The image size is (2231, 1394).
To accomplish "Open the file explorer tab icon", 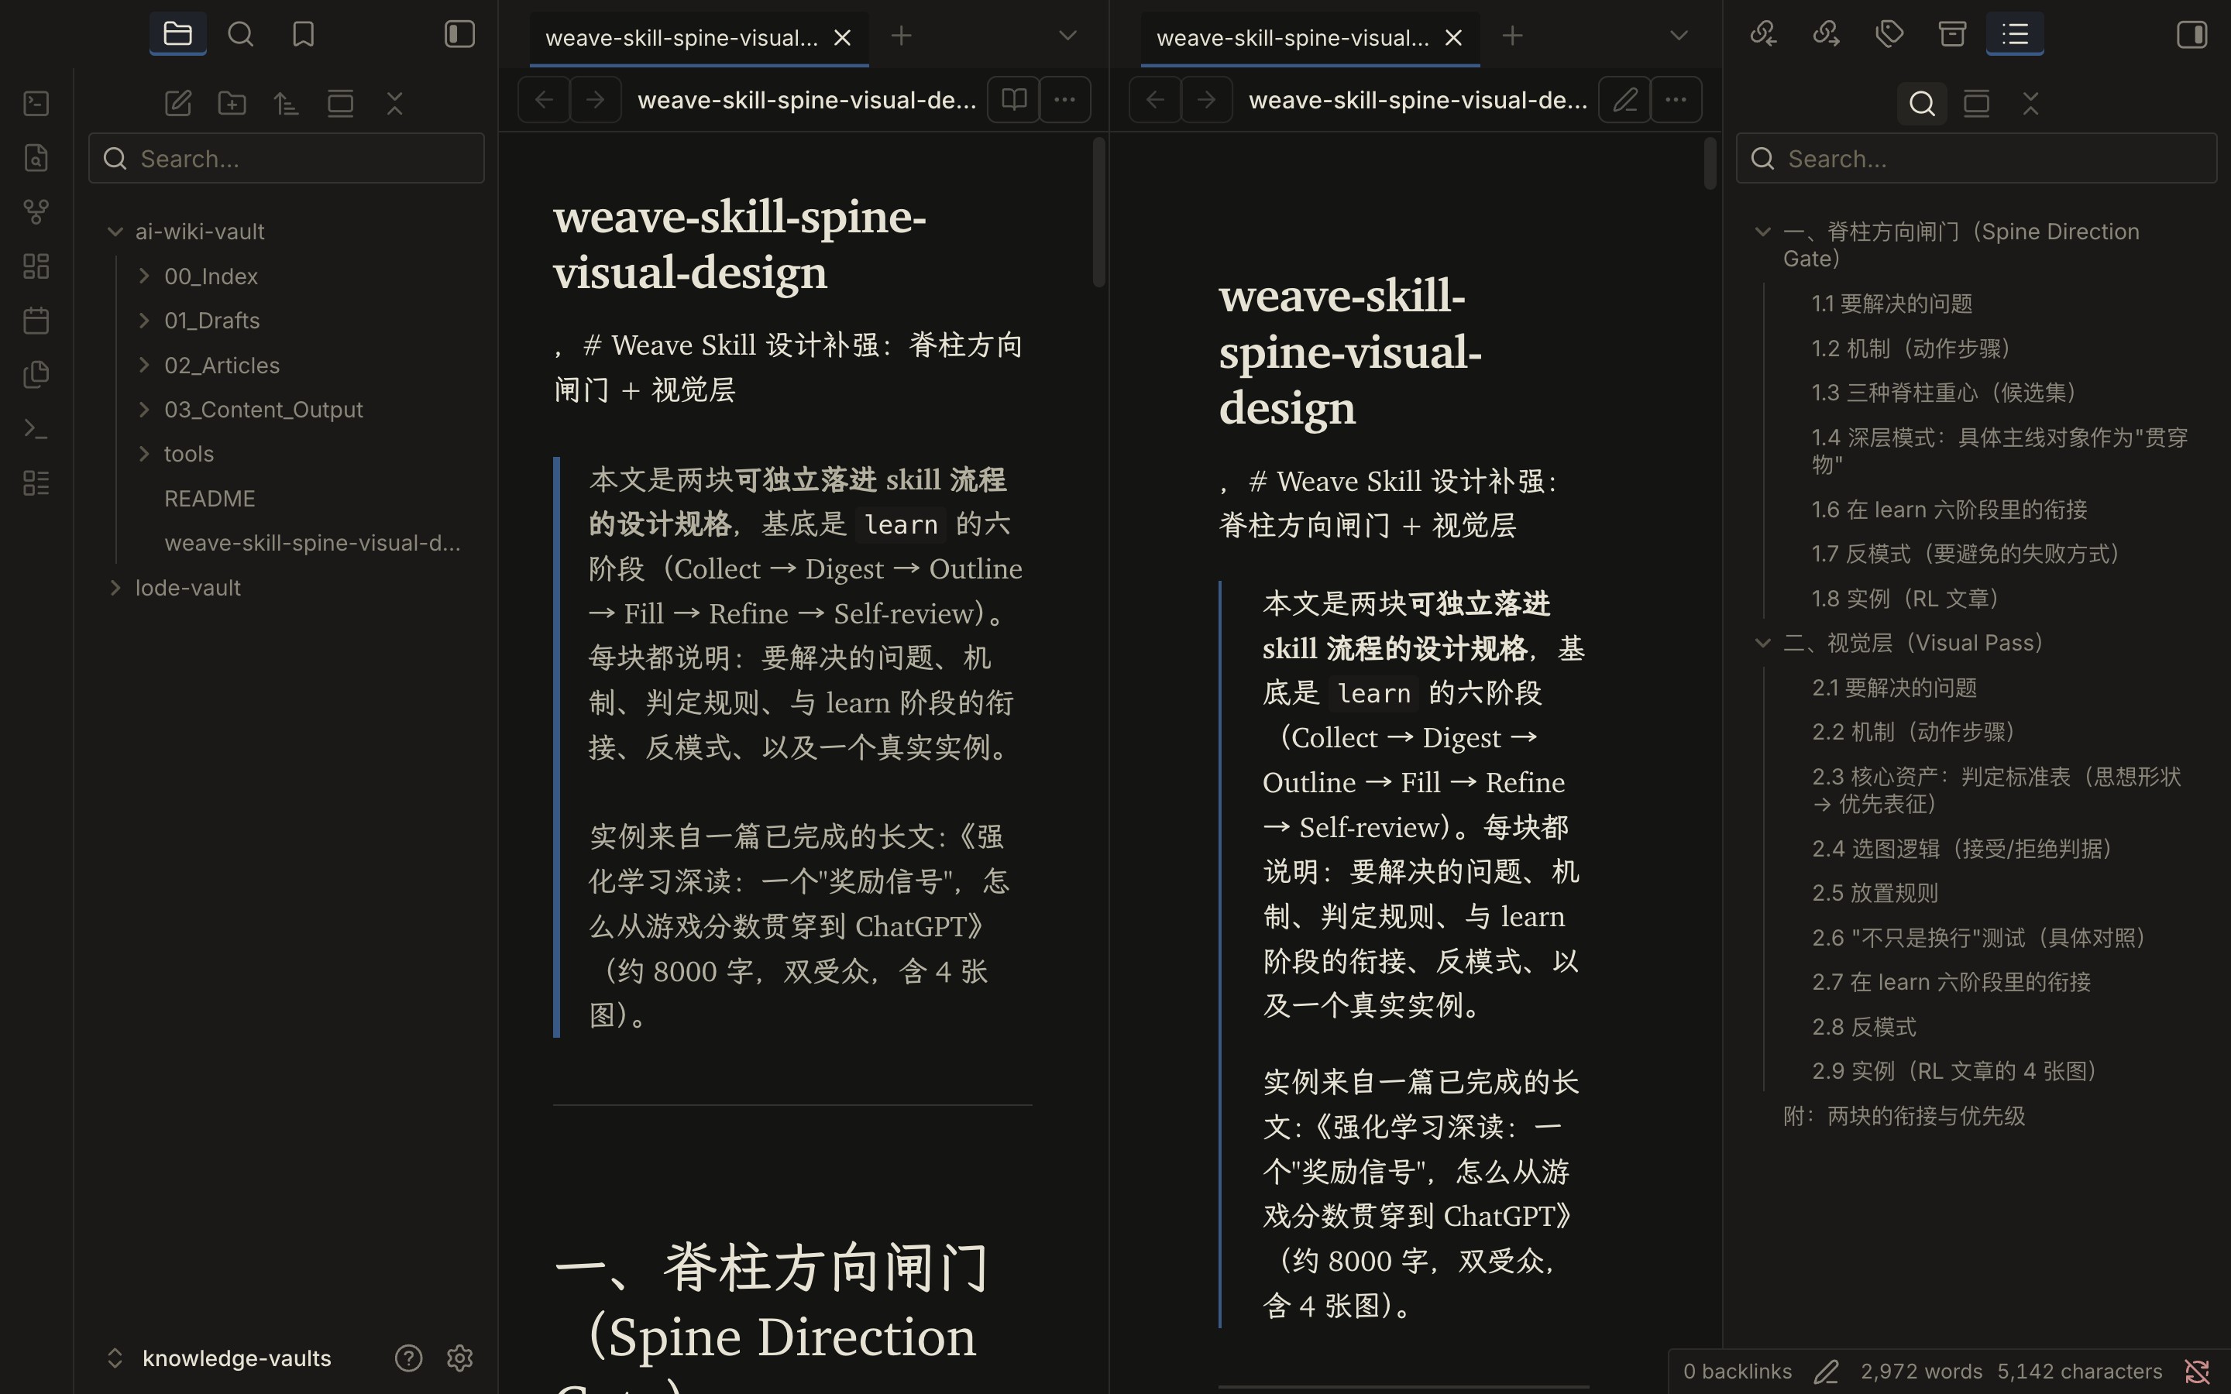I will tap(177, 34).
